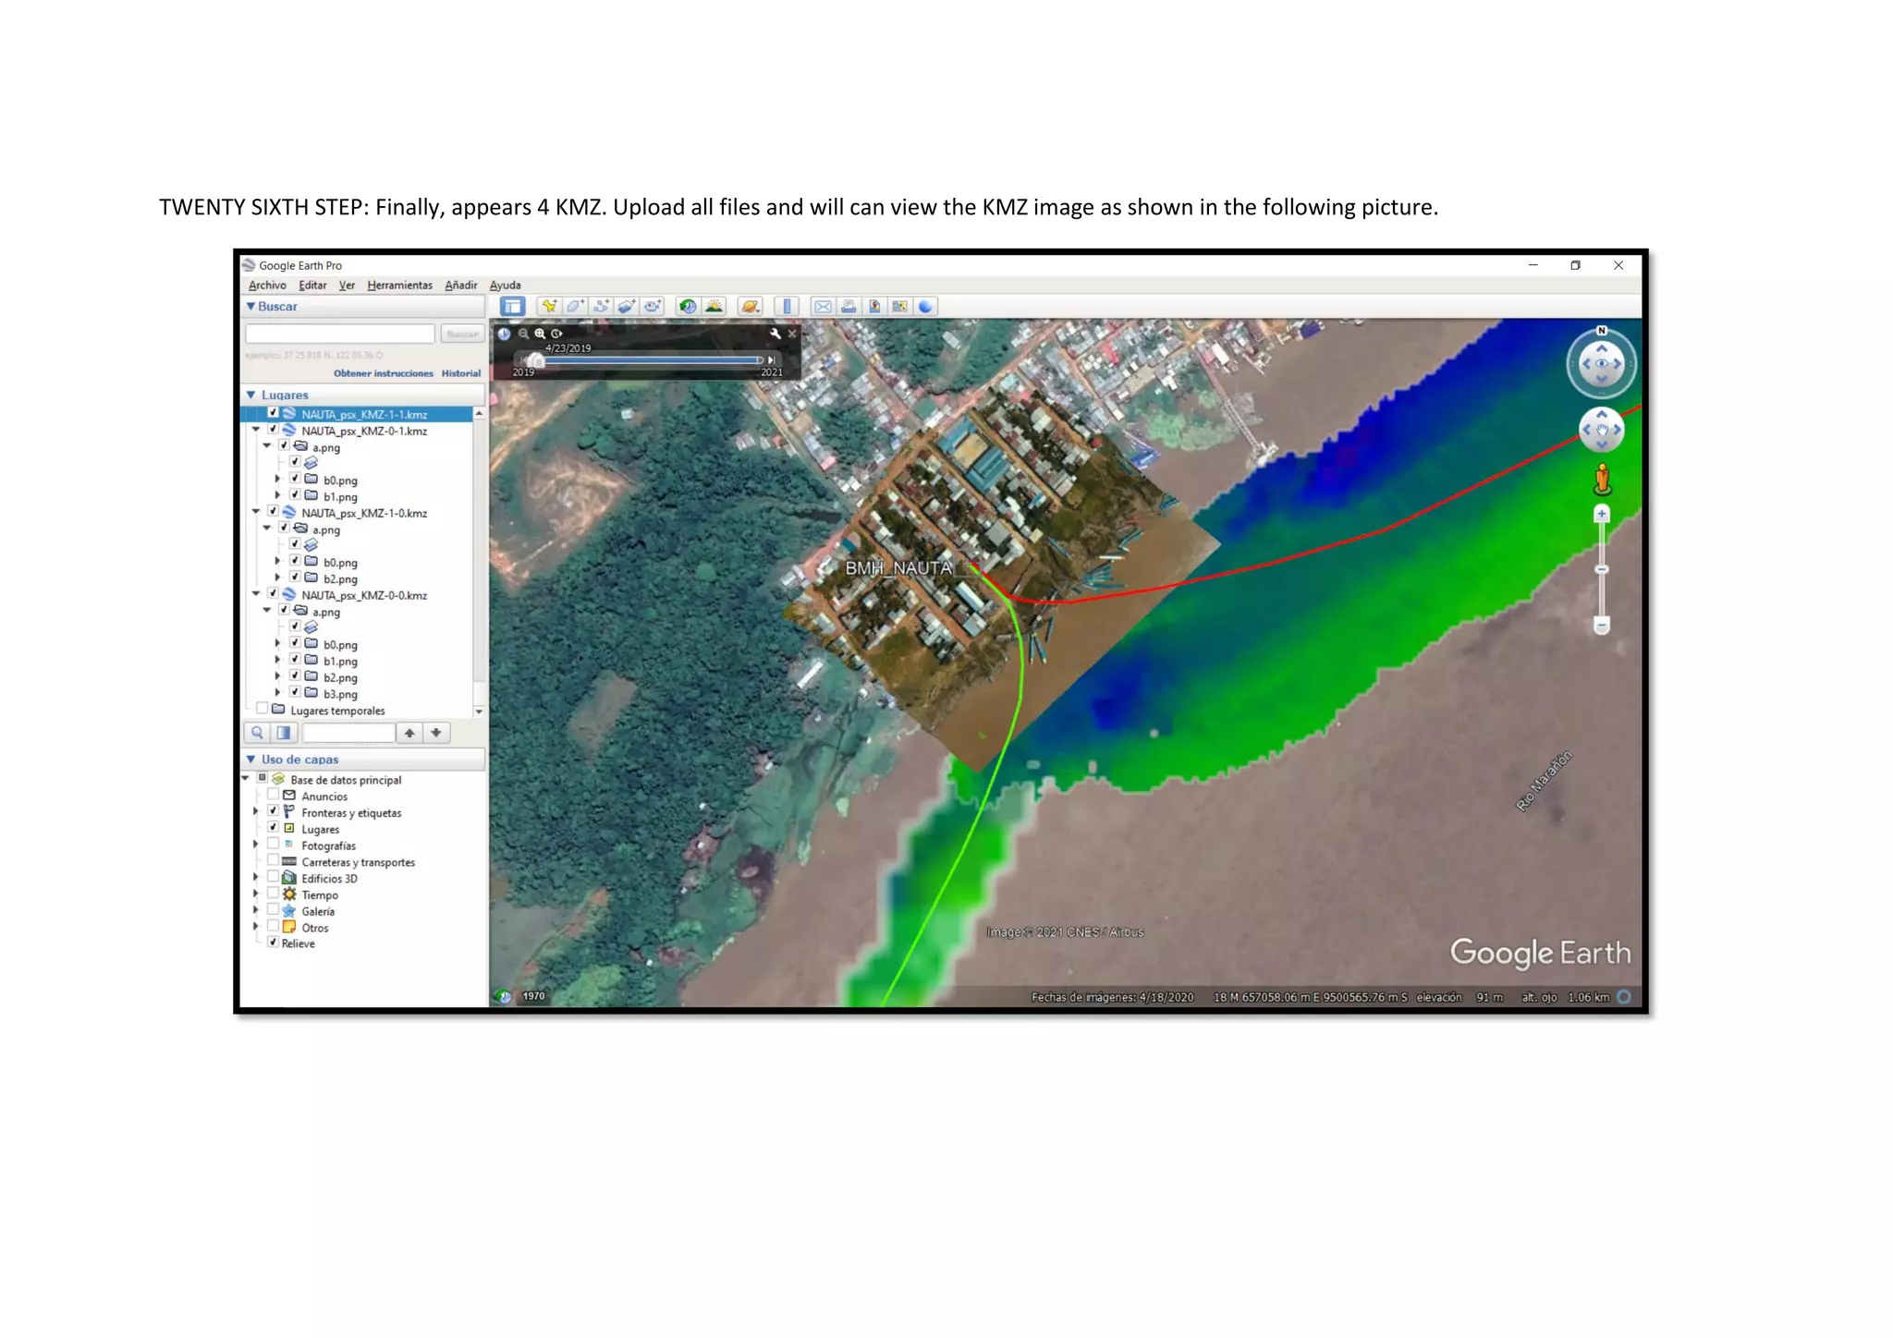The width and height of the screenshot is (1893, 1338).
Task: Toggle the sunlight landscape icon
Action: point(714,307)
